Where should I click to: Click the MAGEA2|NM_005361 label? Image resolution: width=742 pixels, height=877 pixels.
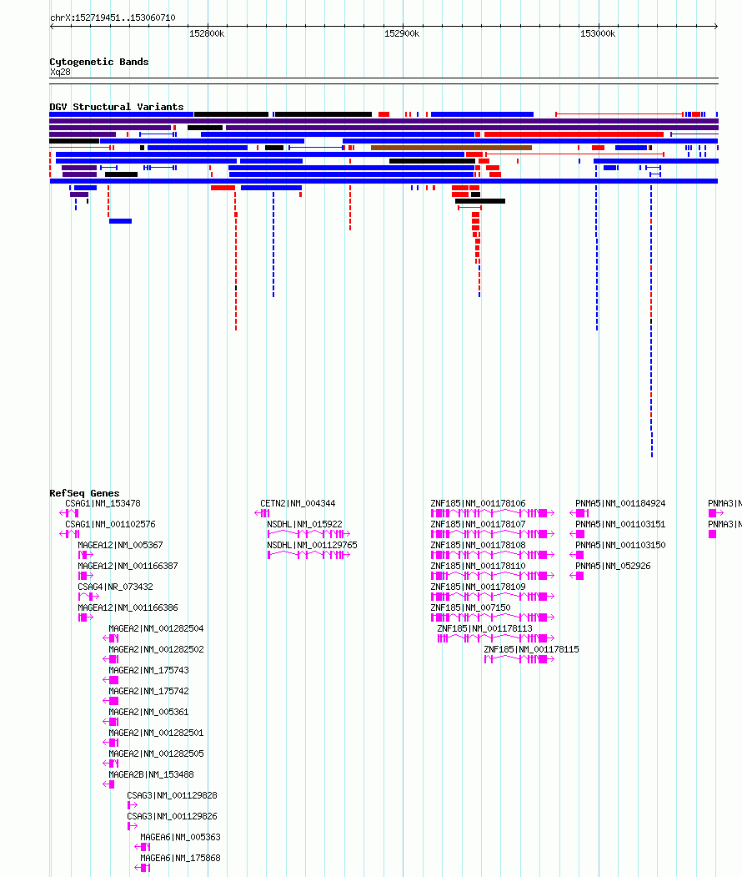point(148,712)
